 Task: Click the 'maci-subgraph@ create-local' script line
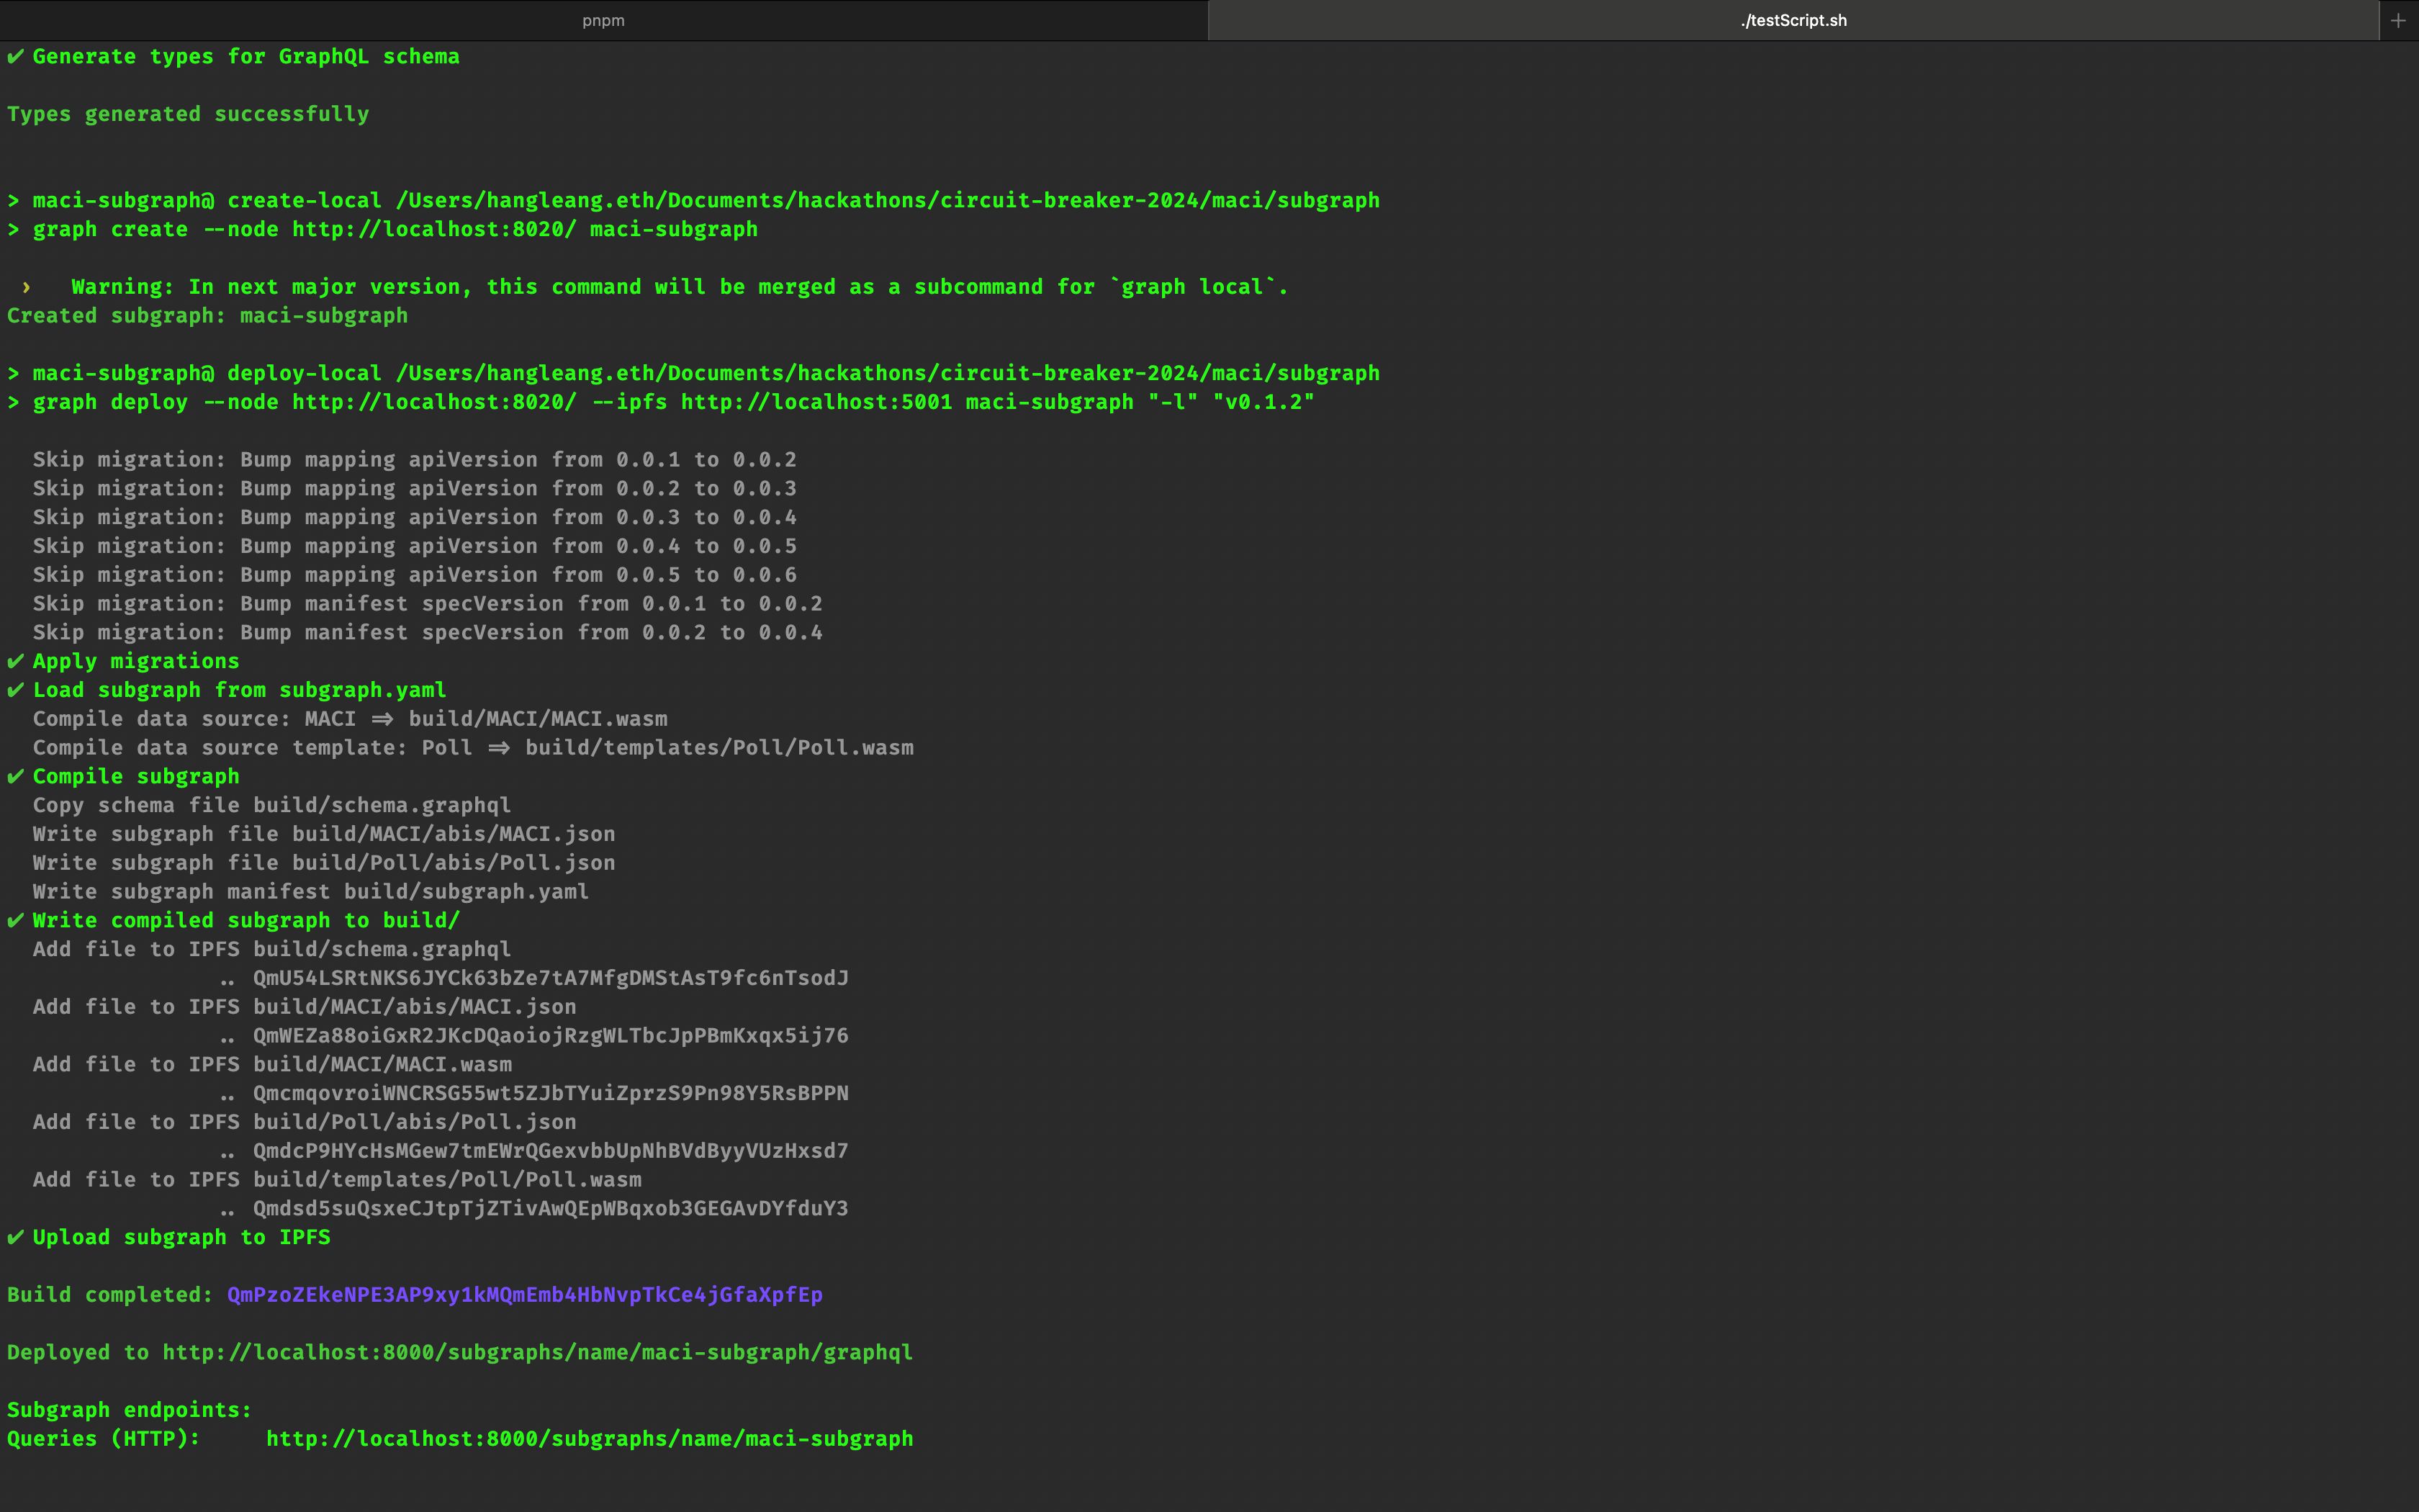[694, 200]
